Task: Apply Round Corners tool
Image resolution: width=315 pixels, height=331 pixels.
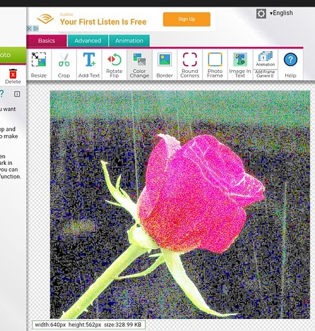Action: point(190,65)
